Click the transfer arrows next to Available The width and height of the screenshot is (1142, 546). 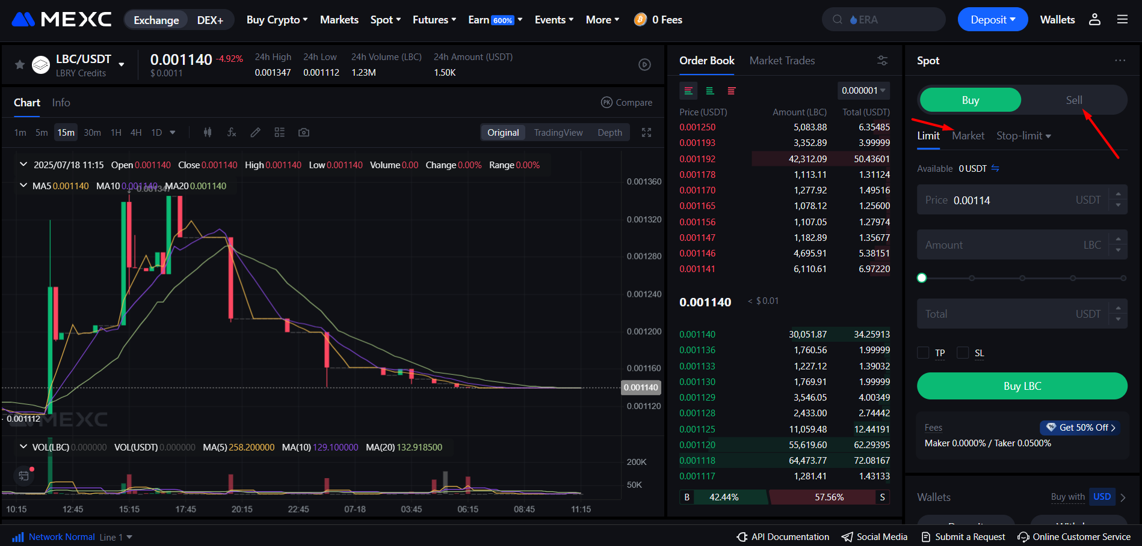pos(995,168)
